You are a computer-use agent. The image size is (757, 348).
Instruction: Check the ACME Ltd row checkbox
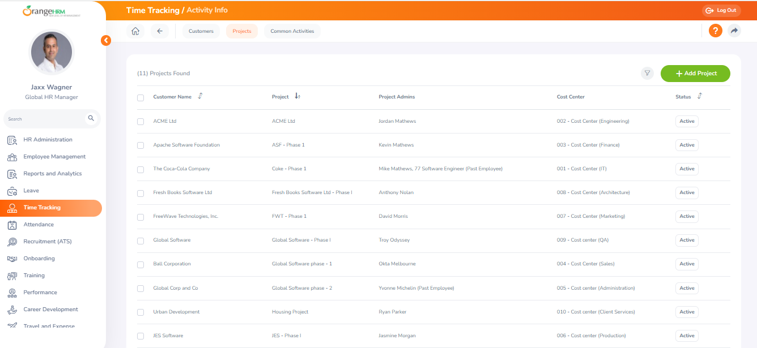click(141, 121)
